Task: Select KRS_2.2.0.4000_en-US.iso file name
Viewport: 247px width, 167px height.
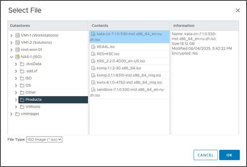Action: [x=121, y=61]
